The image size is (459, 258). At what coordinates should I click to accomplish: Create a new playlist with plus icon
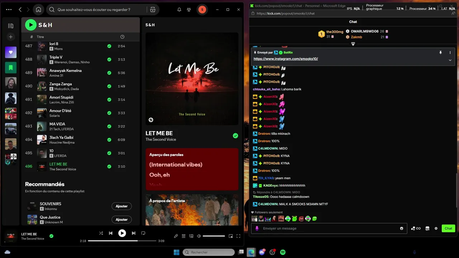click(x=11, y=37)
